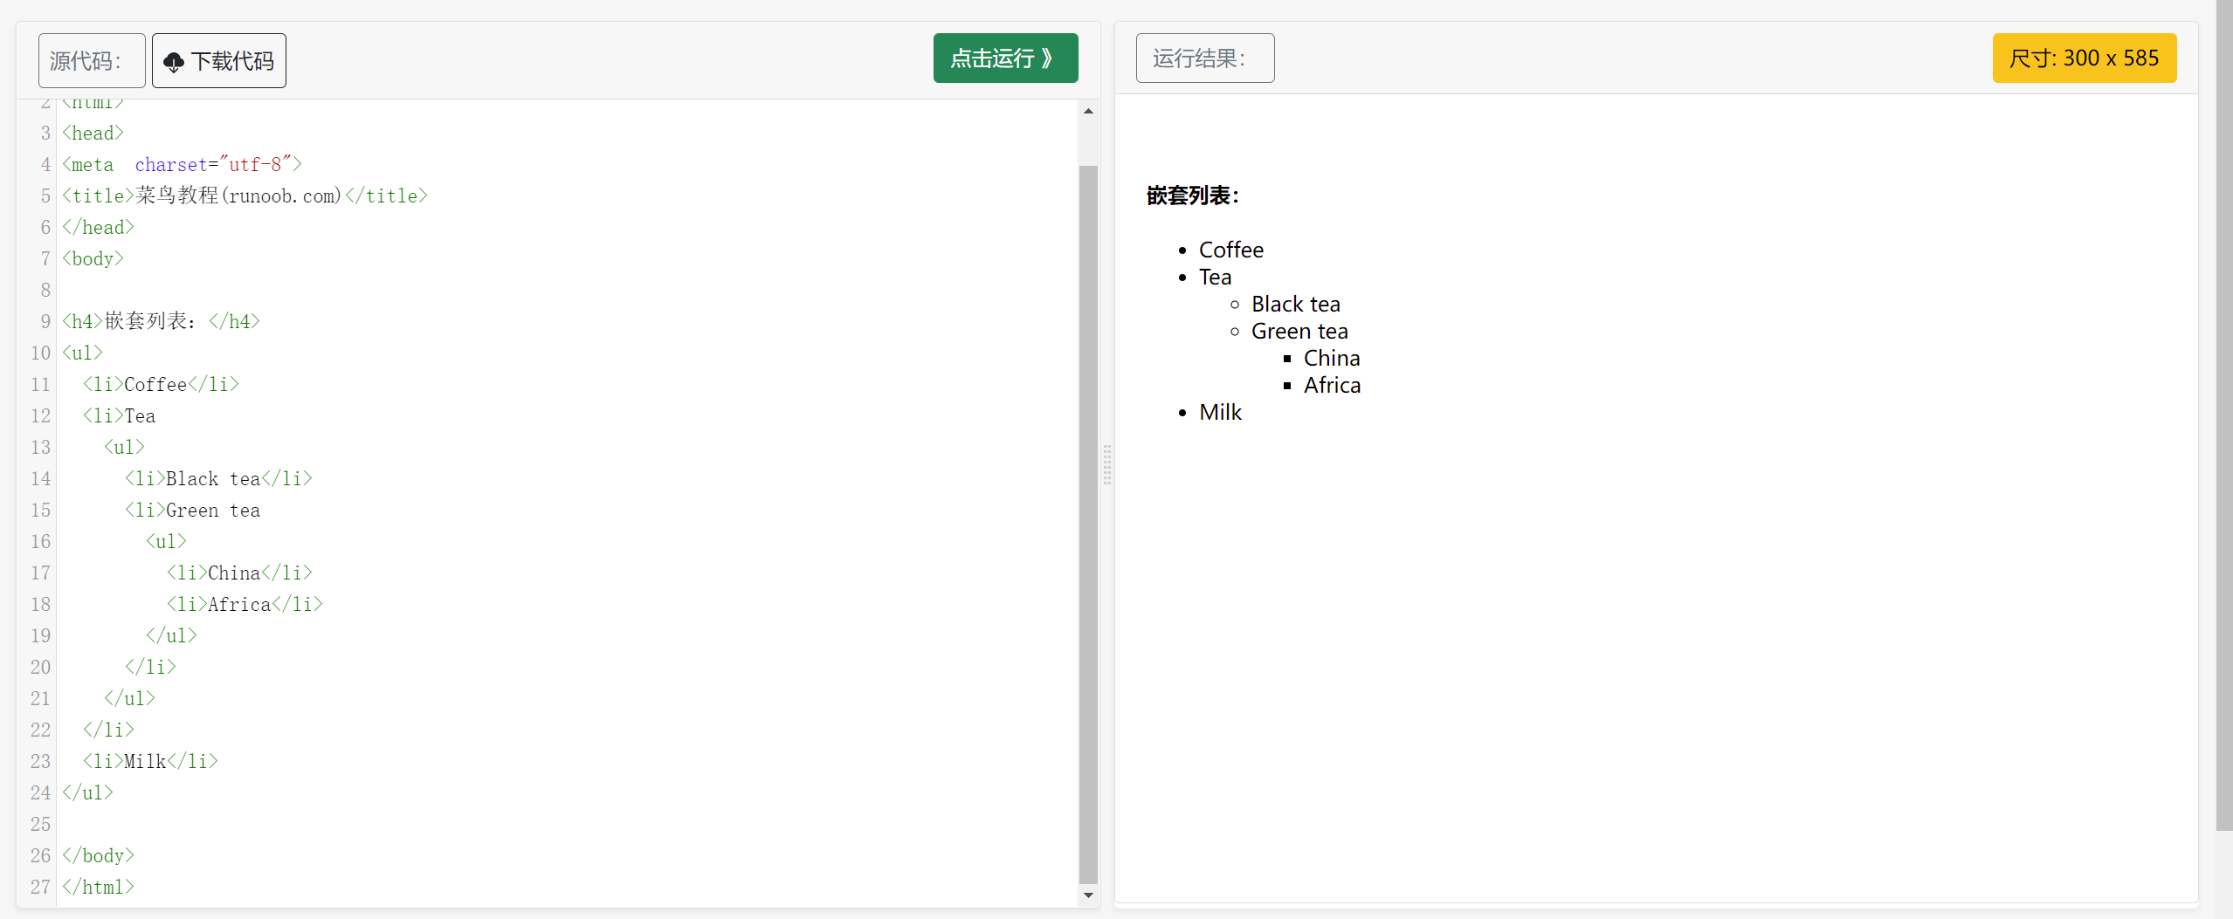Click the green 点击运行 run button
The height and width of the screenshot is (919, 2233).
click(x=1005, y=58)
